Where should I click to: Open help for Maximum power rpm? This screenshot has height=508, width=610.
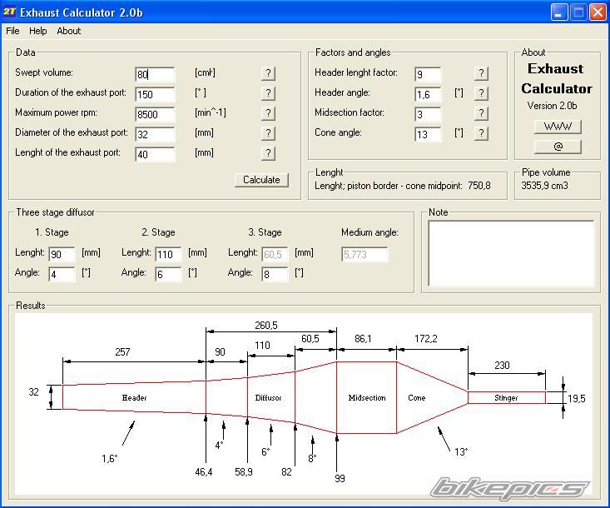coord(268,113)
